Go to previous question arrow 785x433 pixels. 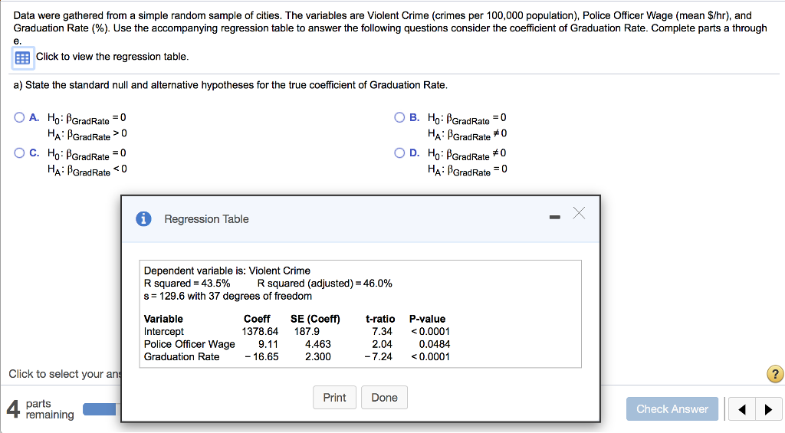741,409
